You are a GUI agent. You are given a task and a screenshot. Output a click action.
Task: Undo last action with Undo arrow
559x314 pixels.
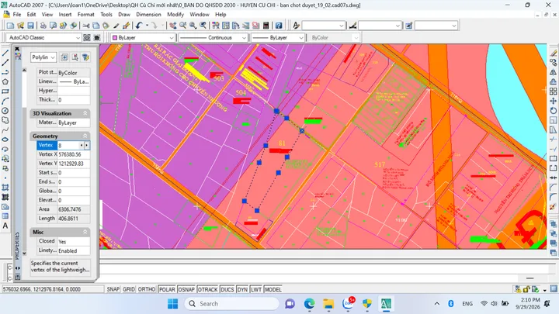click(139, 26)
